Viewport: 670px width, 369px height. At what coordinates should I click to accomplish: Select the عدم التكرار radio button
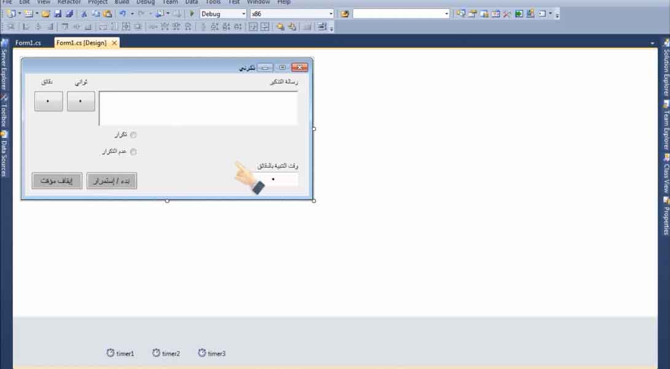tap(134, 152)
